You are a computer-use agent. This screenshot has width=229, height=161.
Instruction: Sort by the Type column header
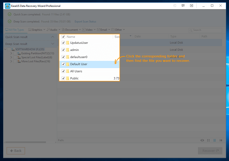pyautogui.click(x=173, y=36)
